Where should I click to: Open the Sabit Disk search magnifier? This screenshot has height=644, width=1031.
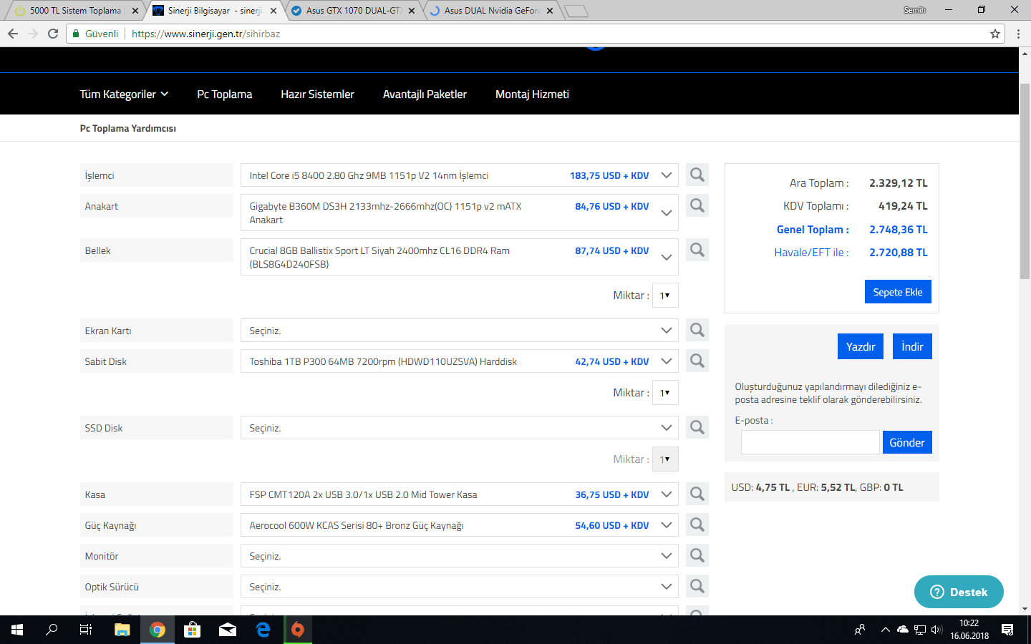[697, 361]
